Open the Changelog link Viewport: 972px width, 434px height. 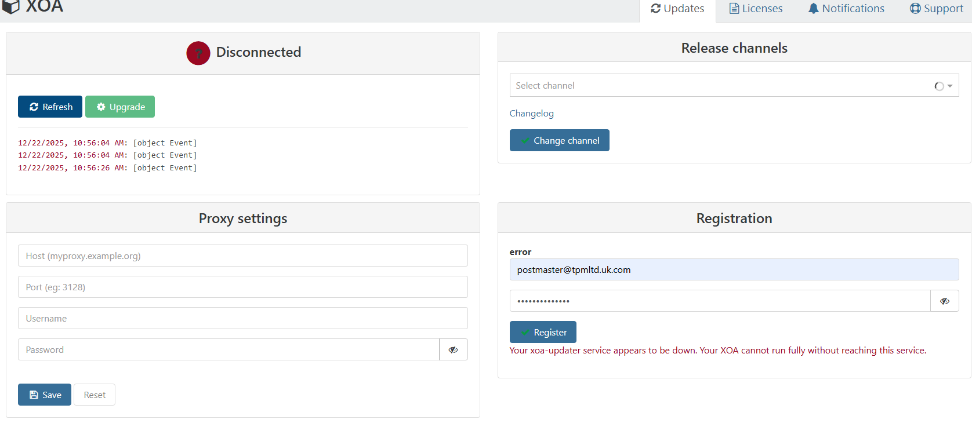click(x=531, y=114)
